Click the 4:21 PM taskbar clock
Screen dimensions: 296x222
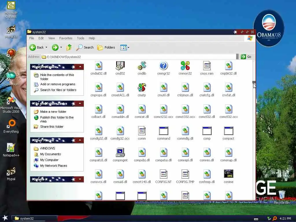(285, 219)
